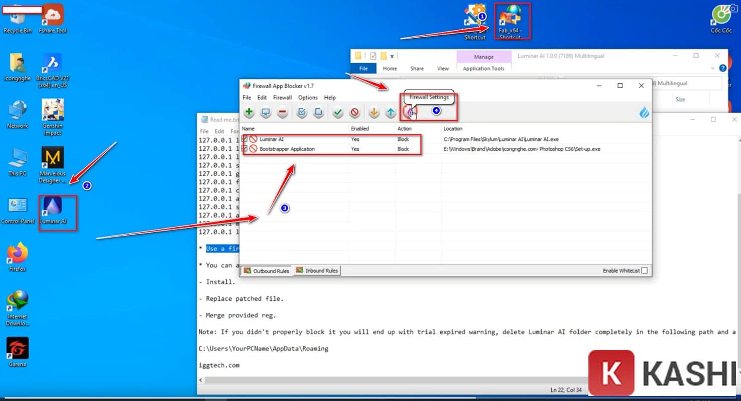Open Firewall Settings from the toolbar icon
Image resolution: width=741 pixels, height=401 pixels.
pos(410,113)
